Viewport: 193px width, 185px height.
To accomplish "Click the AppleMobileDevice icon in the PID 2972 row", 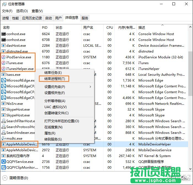I will pos(3,150).
